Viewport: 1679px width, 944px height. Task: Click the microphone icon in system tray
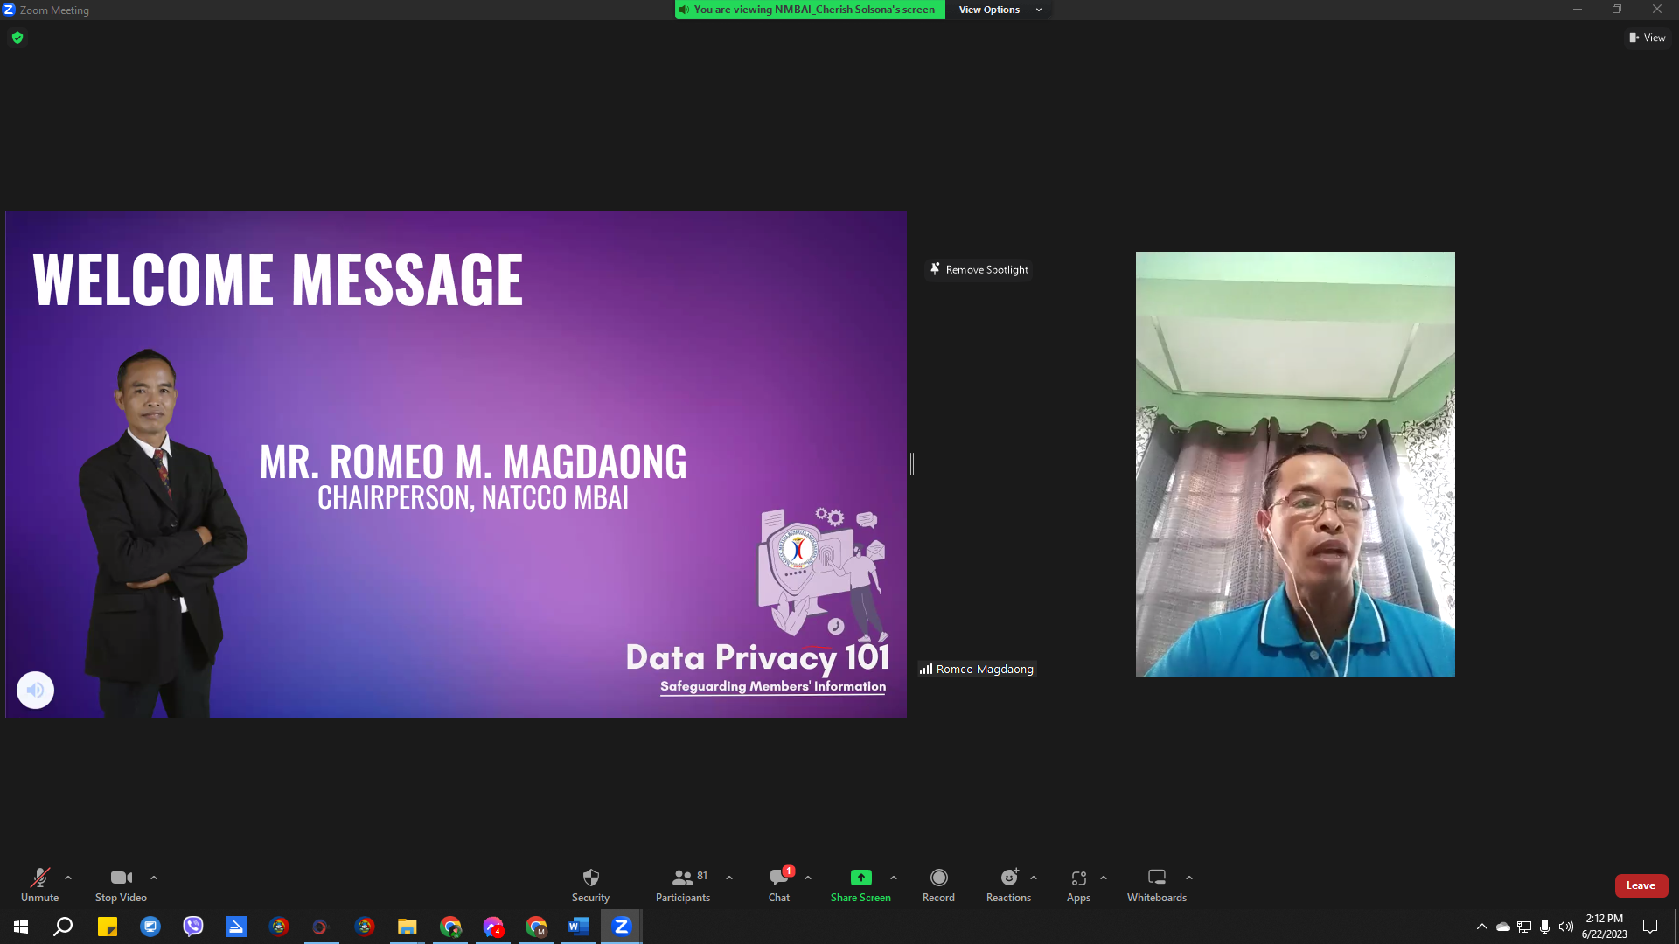(x=1545, y=927)
